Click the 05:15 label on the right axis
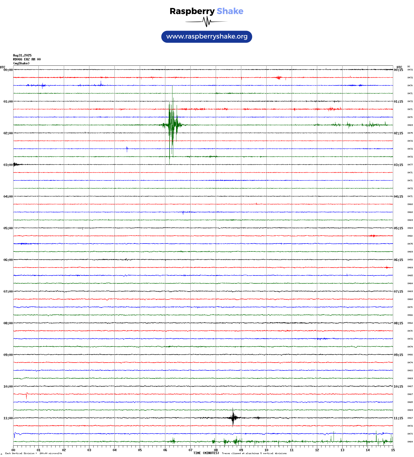This screenshot has width=414, height=457. (x=398, y=228)
